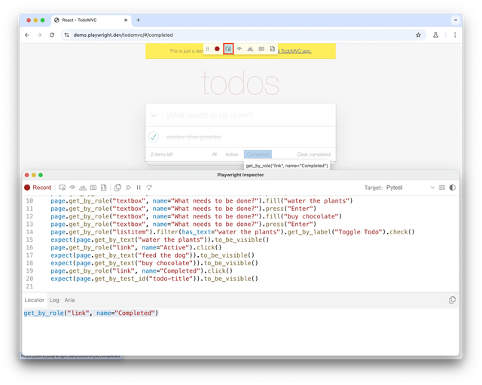Select Assert visibility icon in overlay toolbar

[239, 48]
